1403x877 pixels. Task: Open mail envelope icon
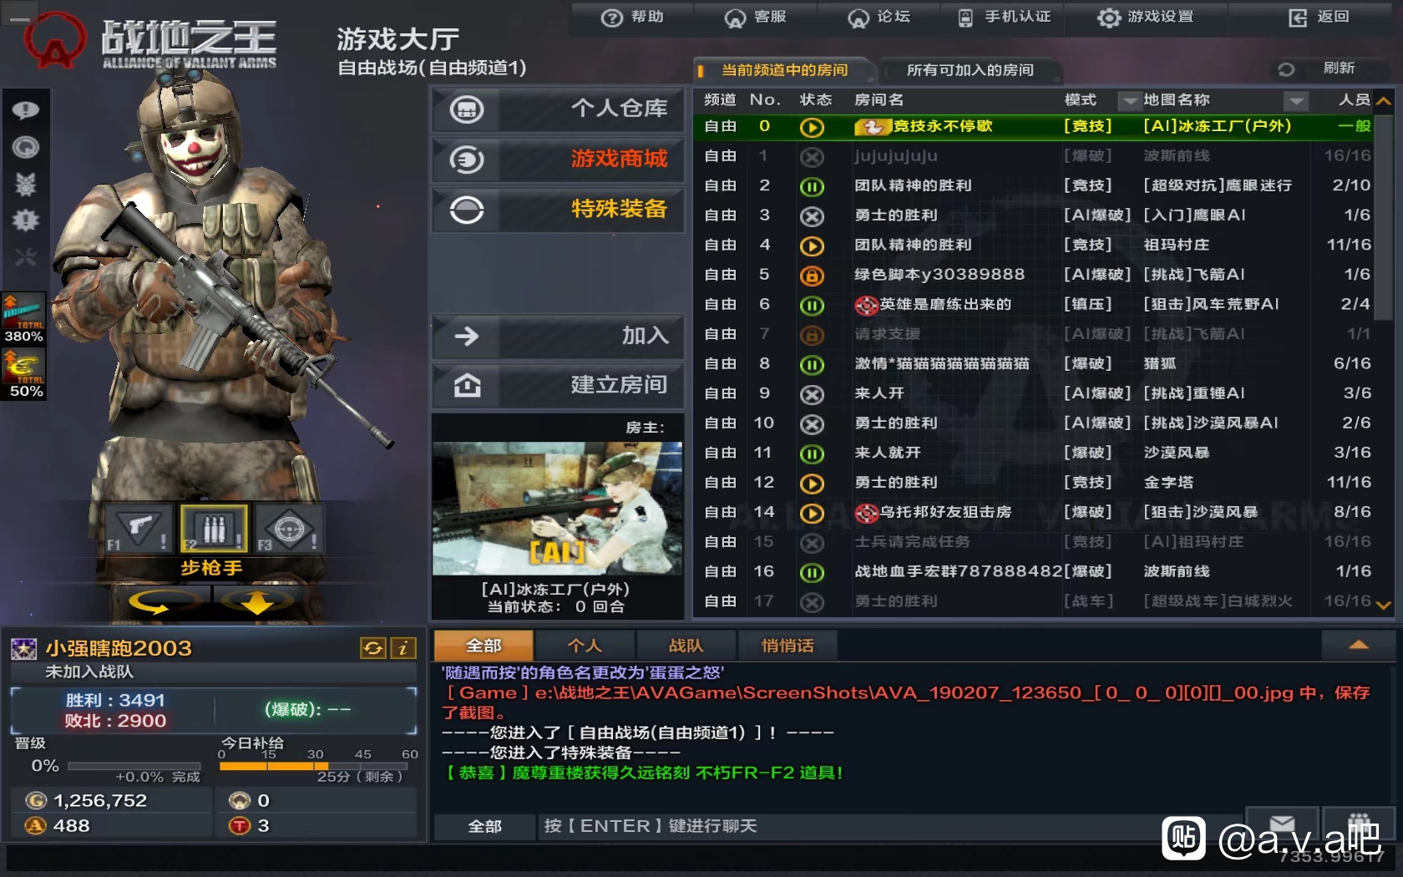pos(1282,824)
